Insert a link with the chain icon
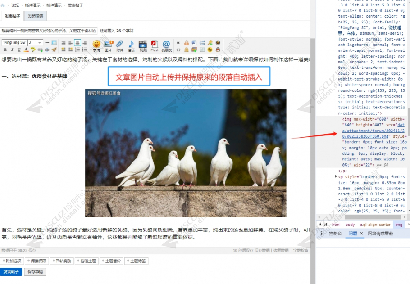The image size is (410, 284). [x=40, y=50]
